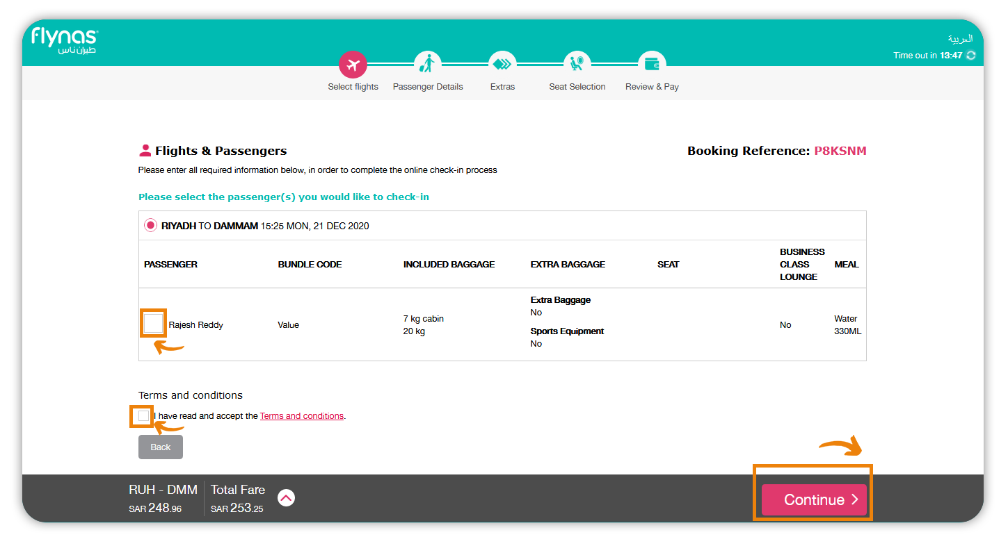The height and width of the screenshot is (537, 1008).
Task: Click the passenger silhouette icon beside Flights & Passengers
Action: [146, 149]
